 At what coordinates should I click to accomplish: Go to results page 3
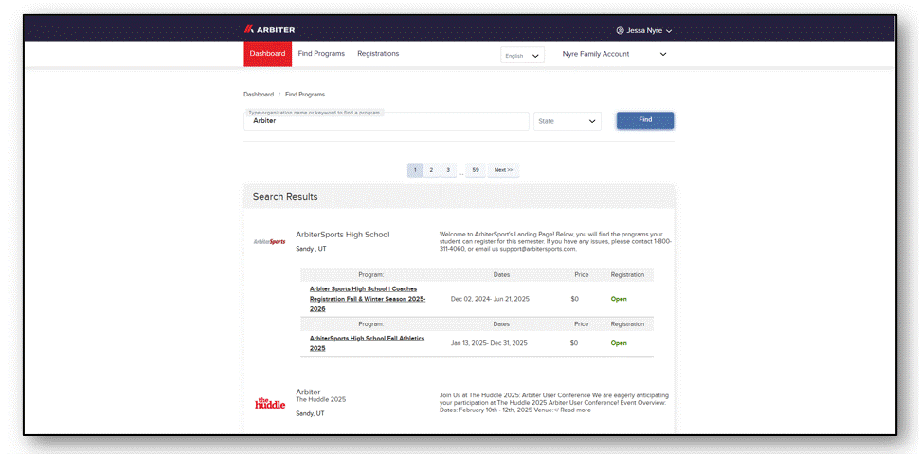[x=448, y=170]
